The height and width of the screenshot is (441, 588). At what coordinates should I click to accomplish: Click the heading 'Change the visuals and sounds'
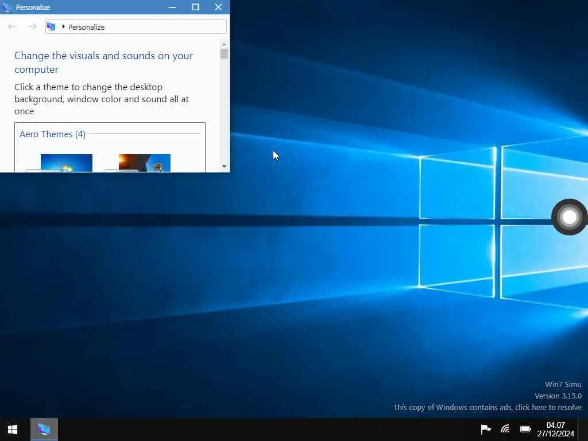(x=103, y=62)
